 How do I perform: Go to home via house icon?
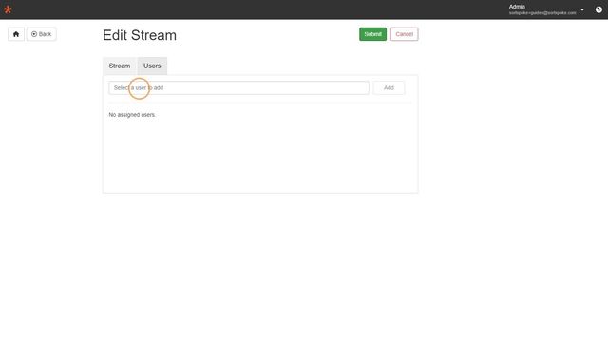[x=16, y=34]
